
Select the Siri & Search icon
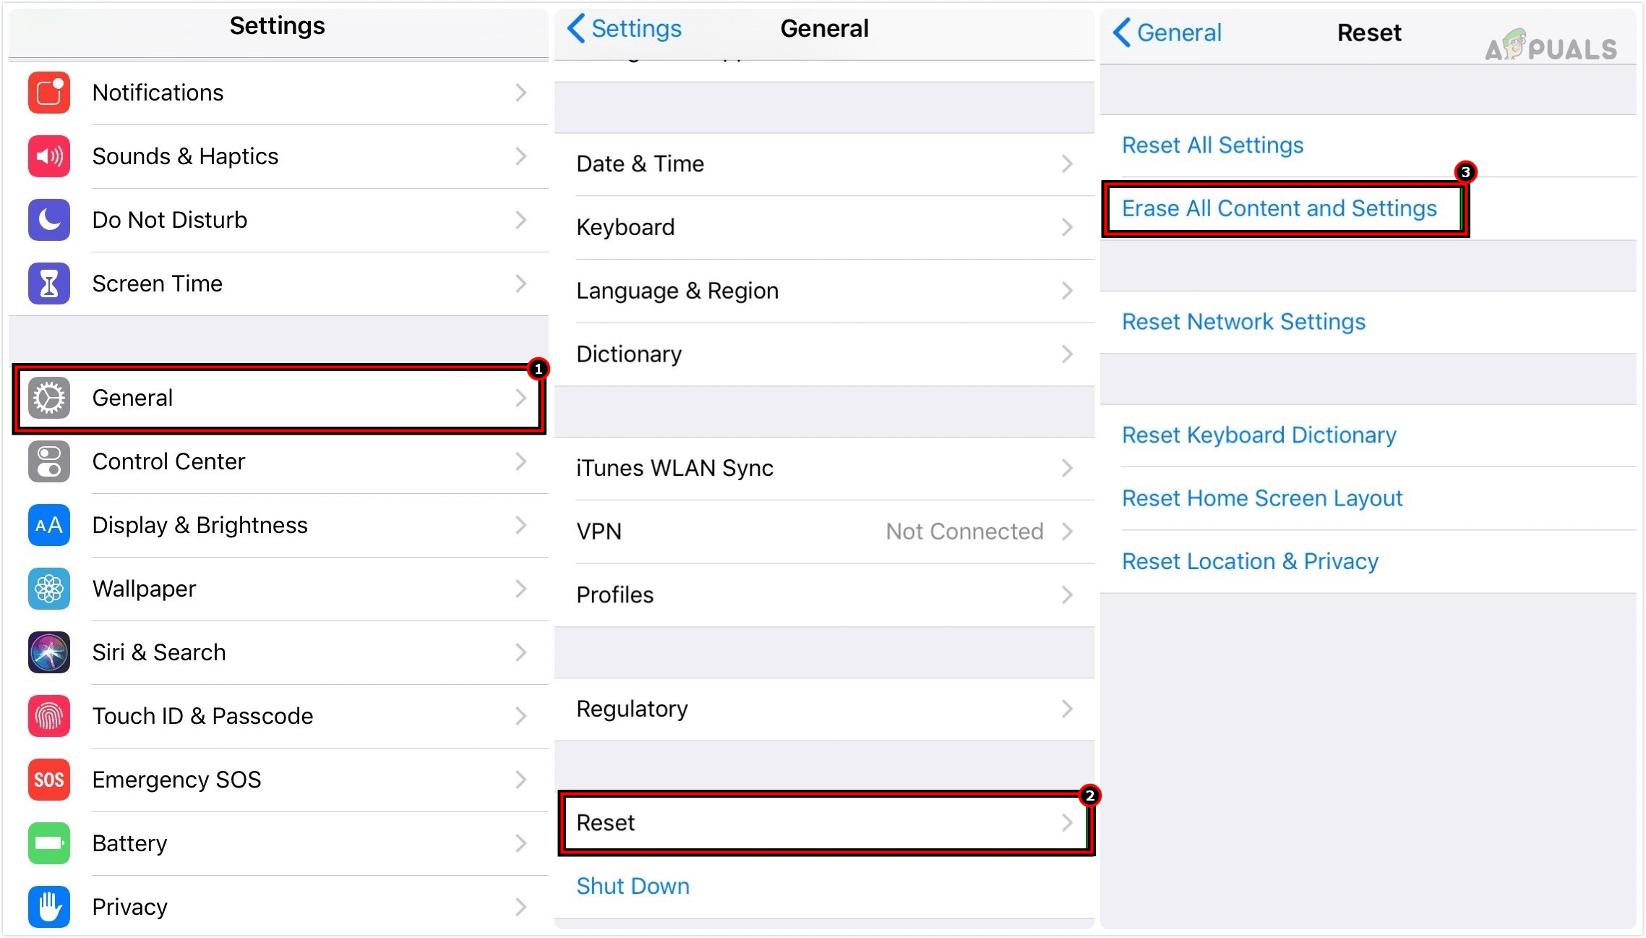tap(48, 652)
